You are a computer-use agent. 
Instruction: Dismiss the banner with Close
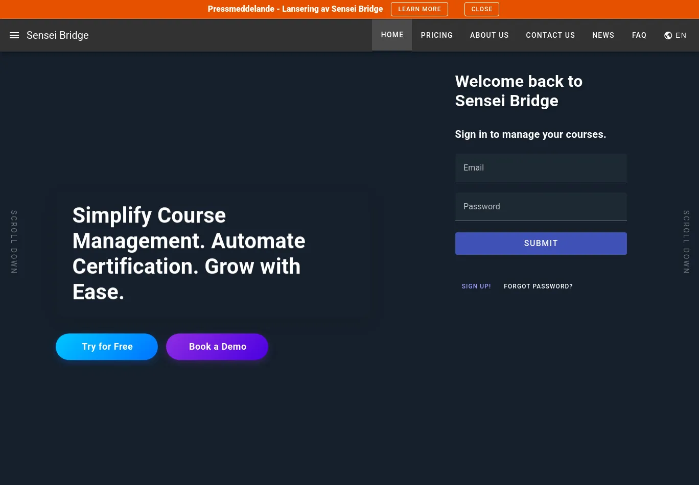point(481,9)
